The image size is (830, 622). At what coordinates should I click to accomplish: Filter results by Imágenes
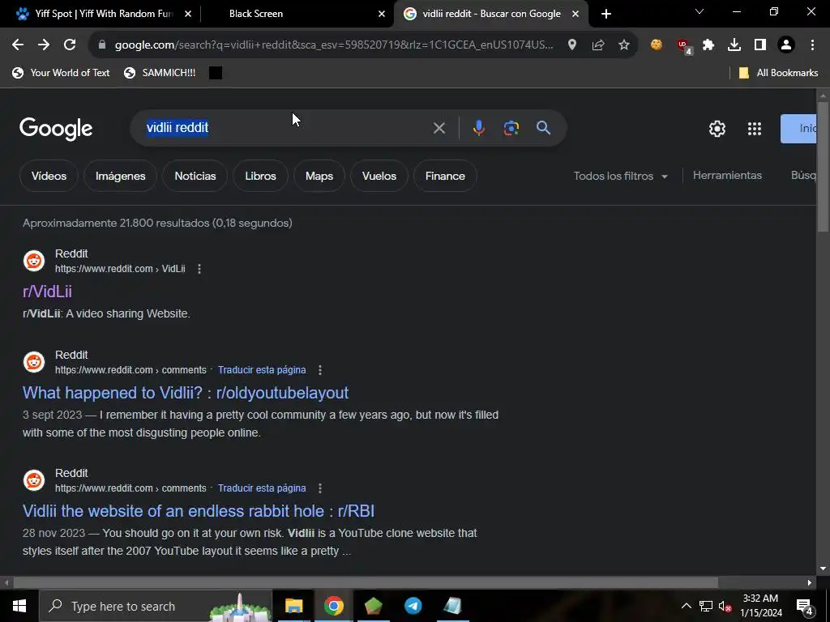click(120, 176)
